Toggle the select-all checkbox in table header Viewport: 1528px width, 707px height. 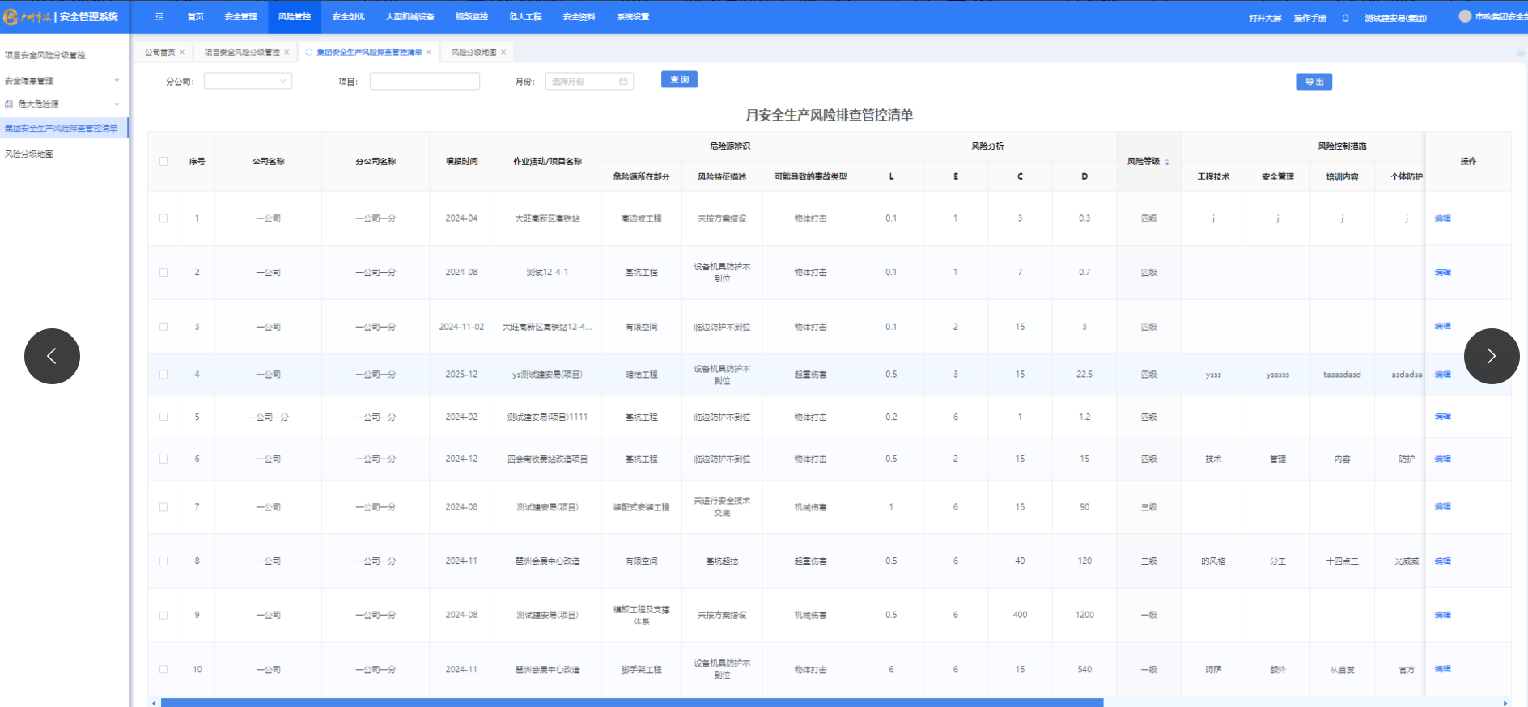click(163, 161)
